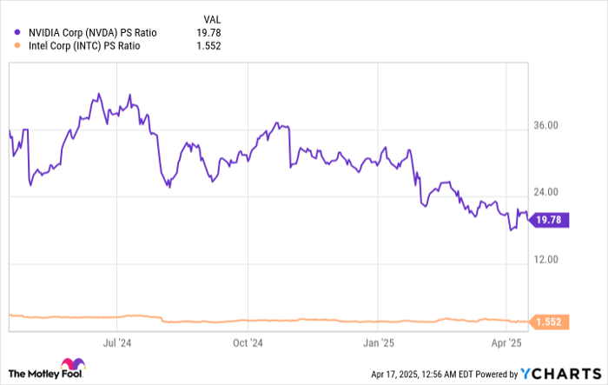Click the 24.00 y-axis label

coord(545,193)
